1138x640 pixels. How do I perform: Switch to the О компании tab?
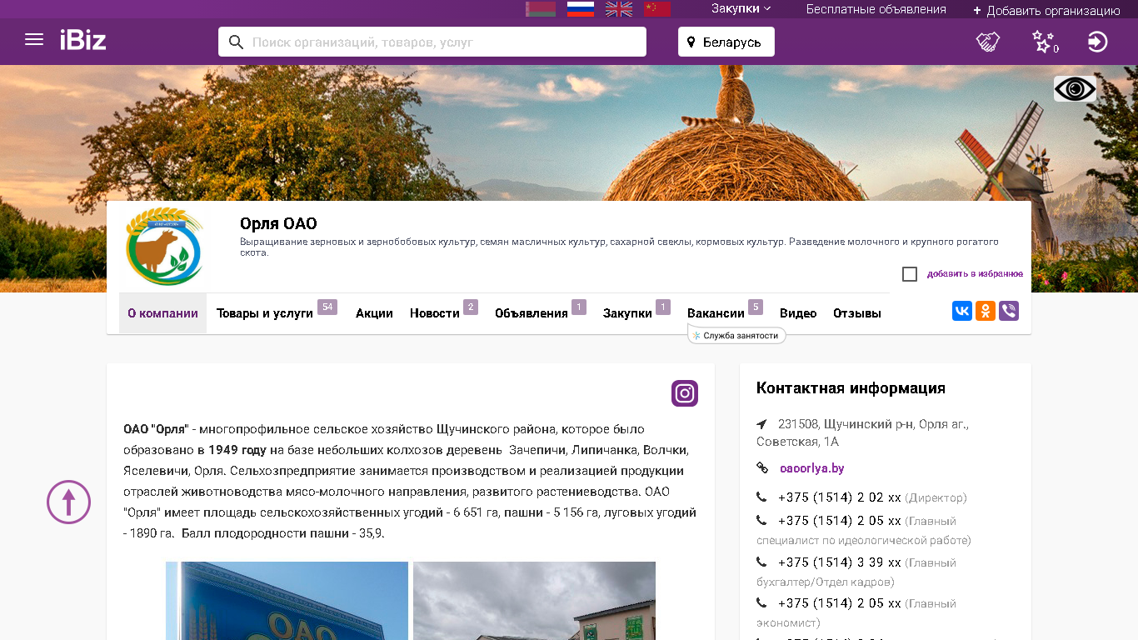(162, 313)
